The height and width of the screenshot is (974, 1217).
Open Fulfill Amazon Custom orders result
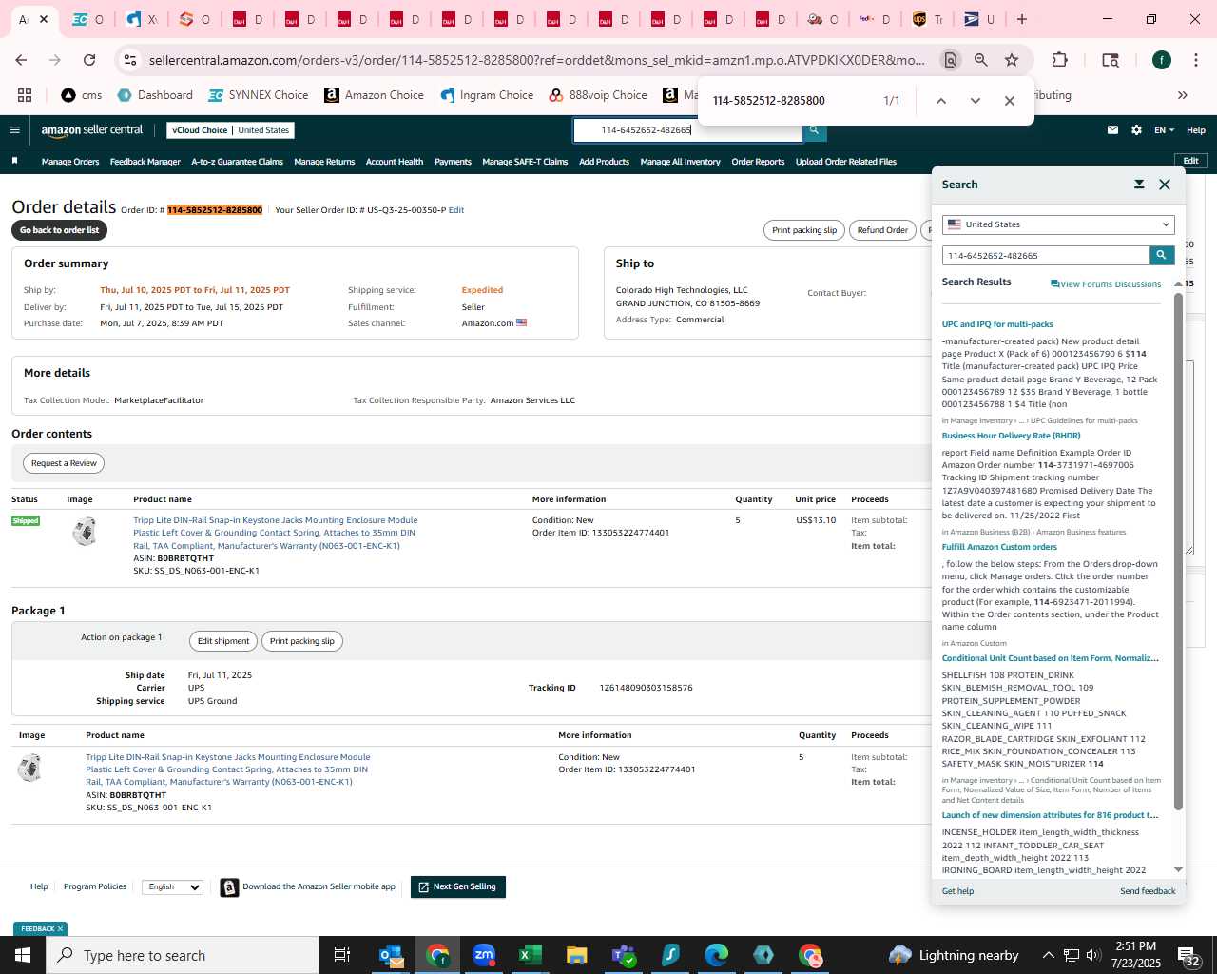coord(999,547)
